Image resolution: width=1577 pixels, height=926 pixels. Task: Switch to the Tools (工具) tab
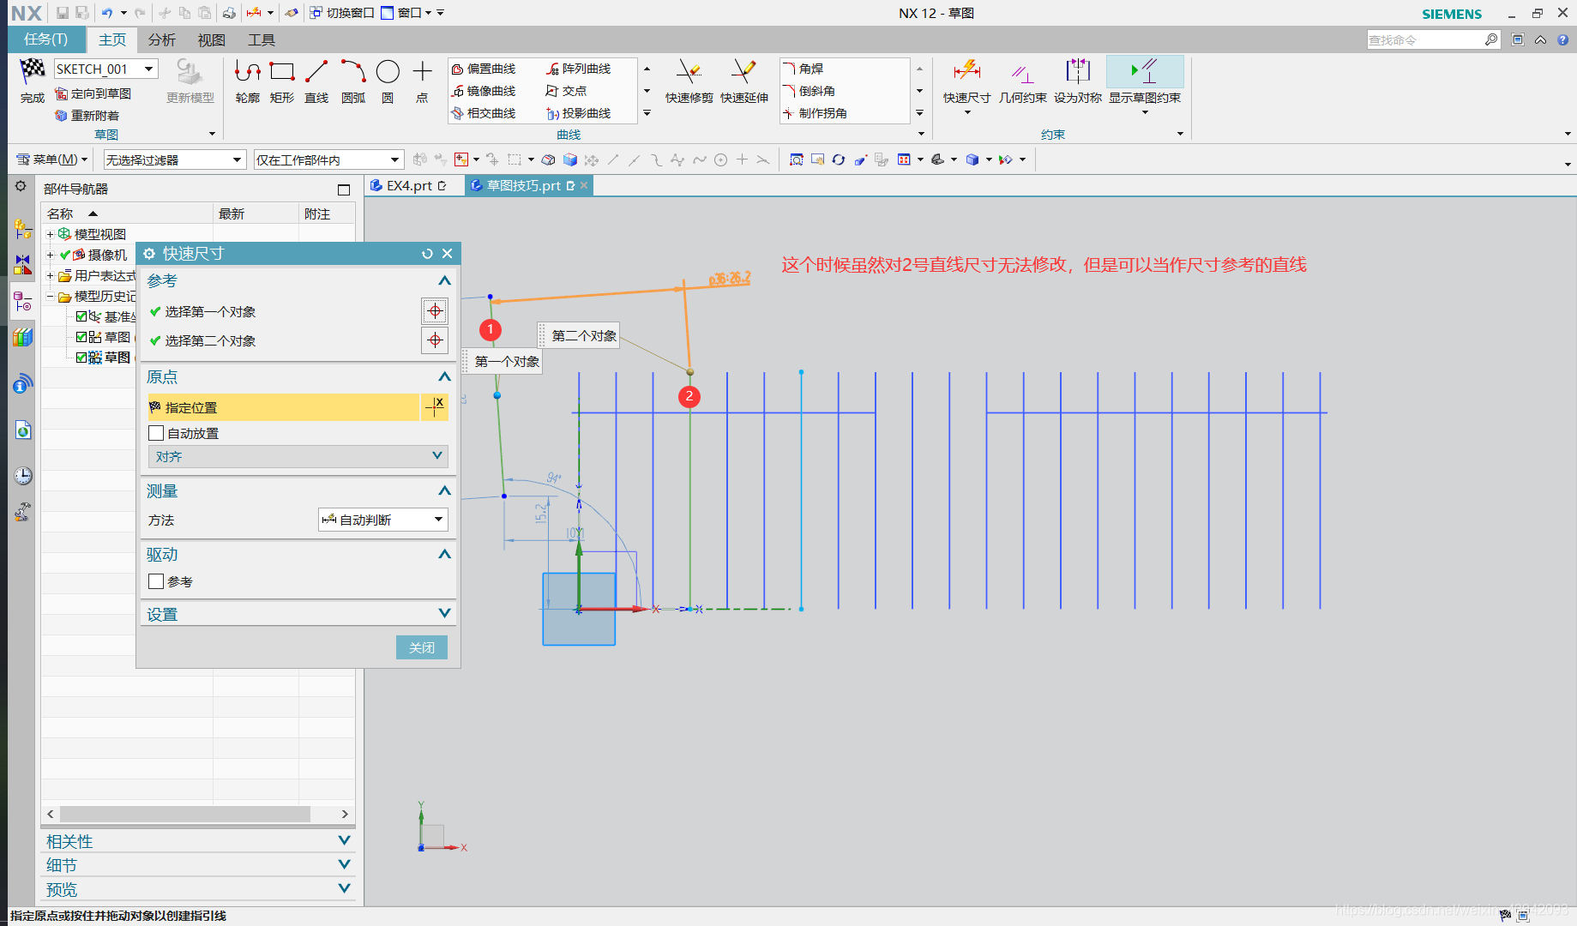pyautogui.click(x=262, y=40)
